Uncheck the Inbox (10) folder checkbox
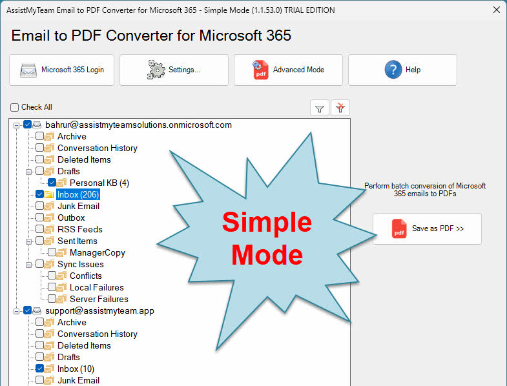The height and width of the screenshot is (386, 507). (x=40, y=369)
